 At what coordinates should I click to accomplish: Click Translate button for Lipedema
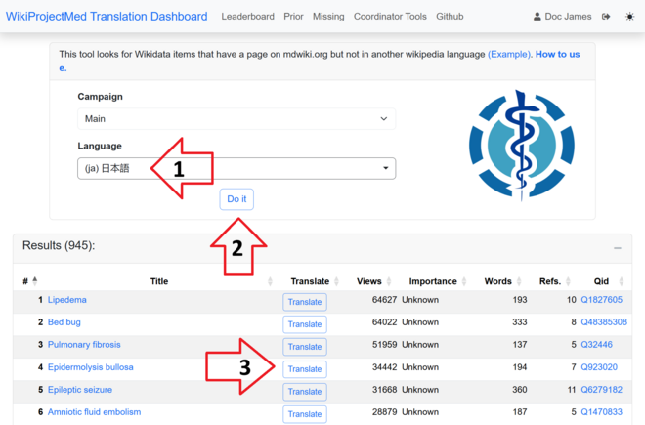pyautogui.click(x=305, y=302)
